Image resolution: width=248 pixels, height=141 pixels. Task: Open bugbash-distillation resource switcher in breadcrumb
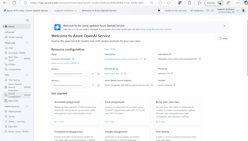pos(66,10)
